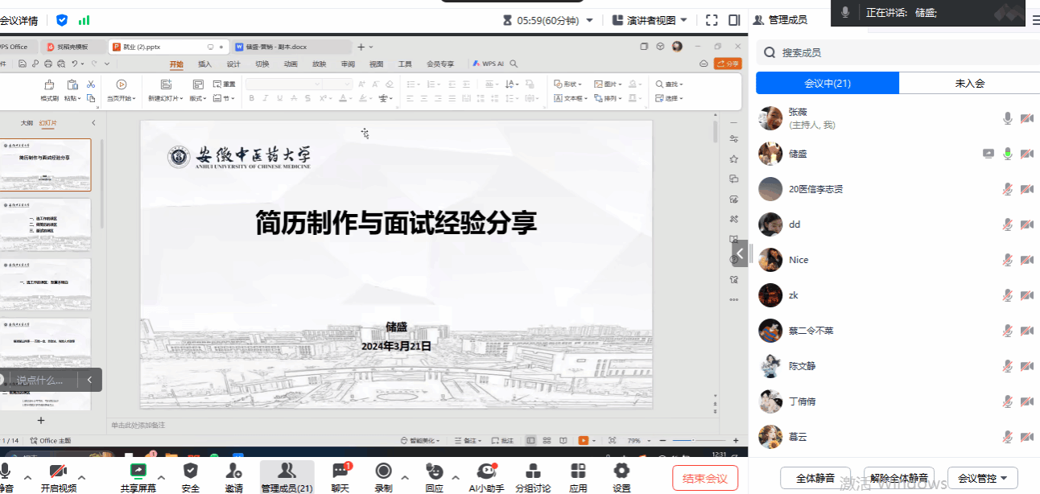Expand the meeting timer 05:59 dropdown
This screenshot has width=1040, height=494.
click(589, 20)
